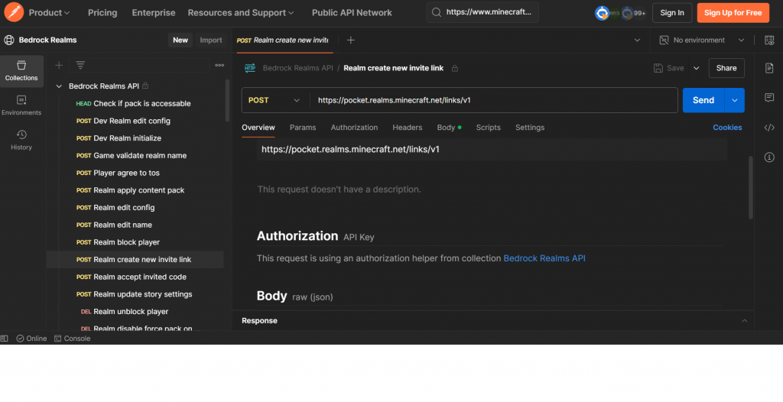Open the Cookies link
Image resolution: width=783 pixels, height=402 pixels.
coord(727,128)
